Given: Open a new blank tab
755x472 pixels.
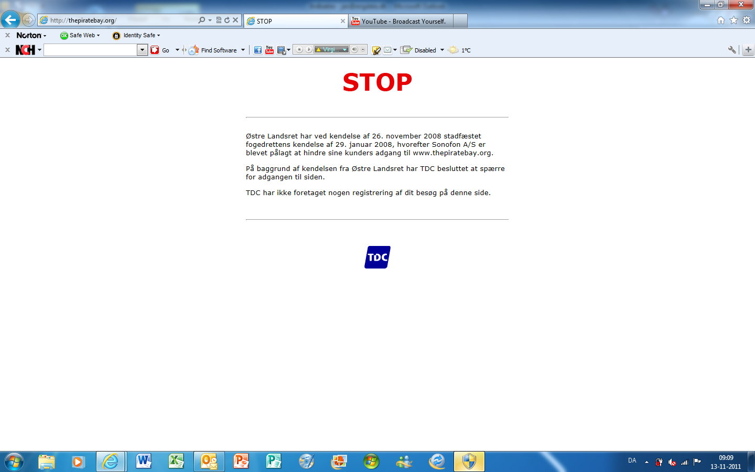Looking at the screenshot, I should pos(460,21).
